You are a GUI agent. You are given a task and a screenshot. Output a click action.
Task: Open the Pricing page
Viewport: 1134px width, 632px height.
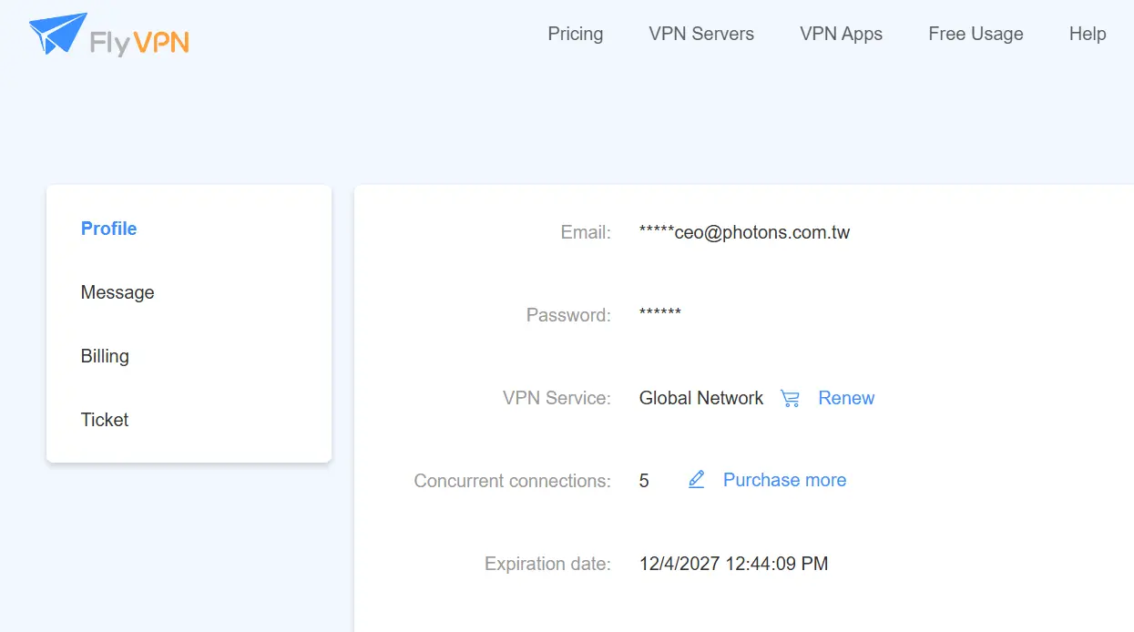[576, 34]
